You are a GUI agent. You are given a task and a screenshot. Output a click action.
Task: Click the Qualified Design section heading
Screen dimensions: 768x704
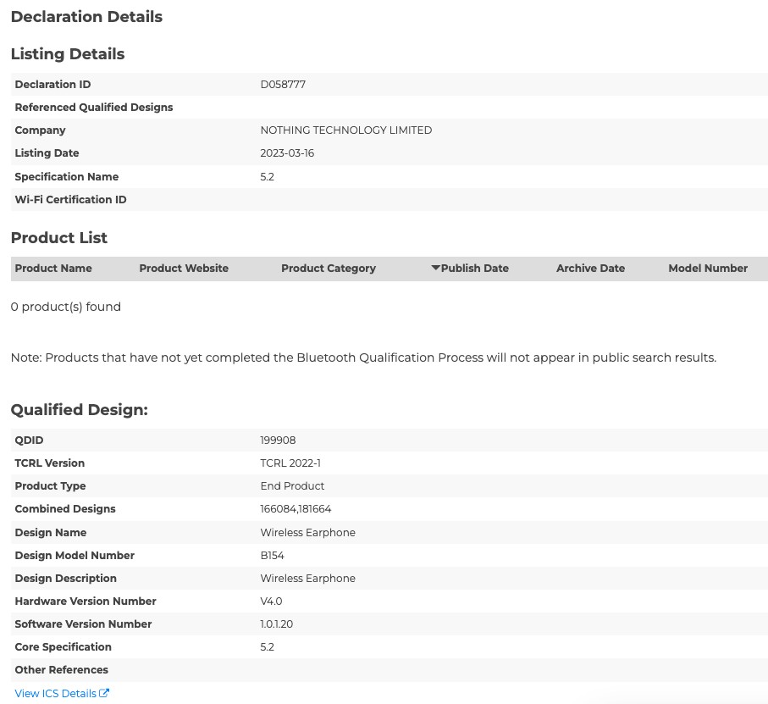(x=80, y=410)
